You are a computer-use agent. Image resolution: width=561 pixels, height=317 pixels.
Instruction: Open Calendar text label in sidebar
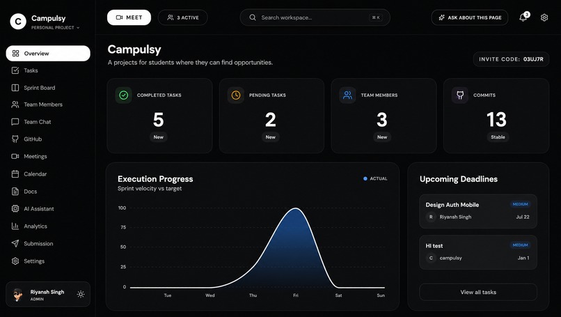35,174
